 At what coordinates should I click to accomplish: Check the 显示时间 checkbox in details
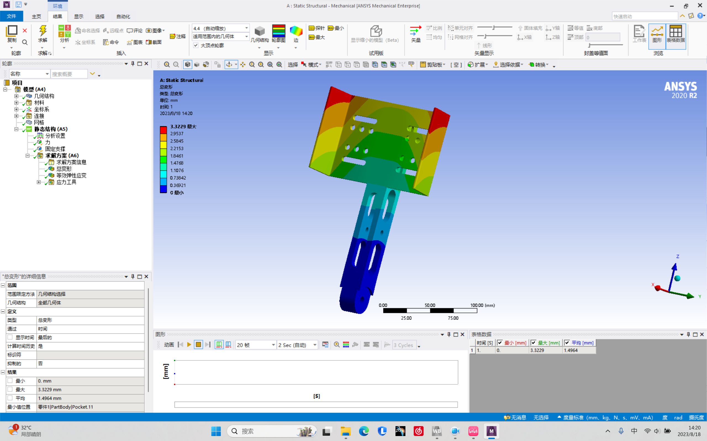point(10,337)
